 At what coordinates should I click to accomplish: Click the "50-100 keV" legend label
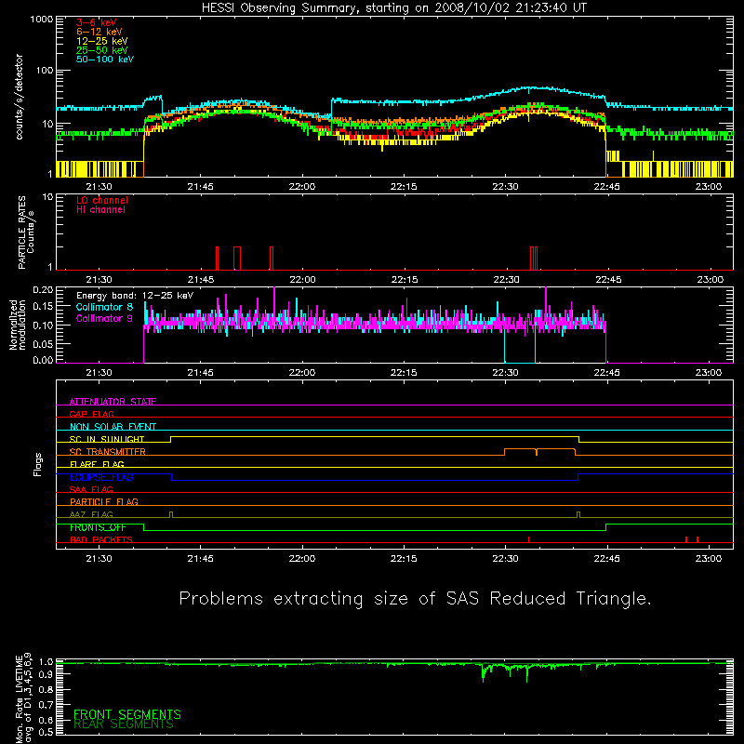[x=105, y=60]
